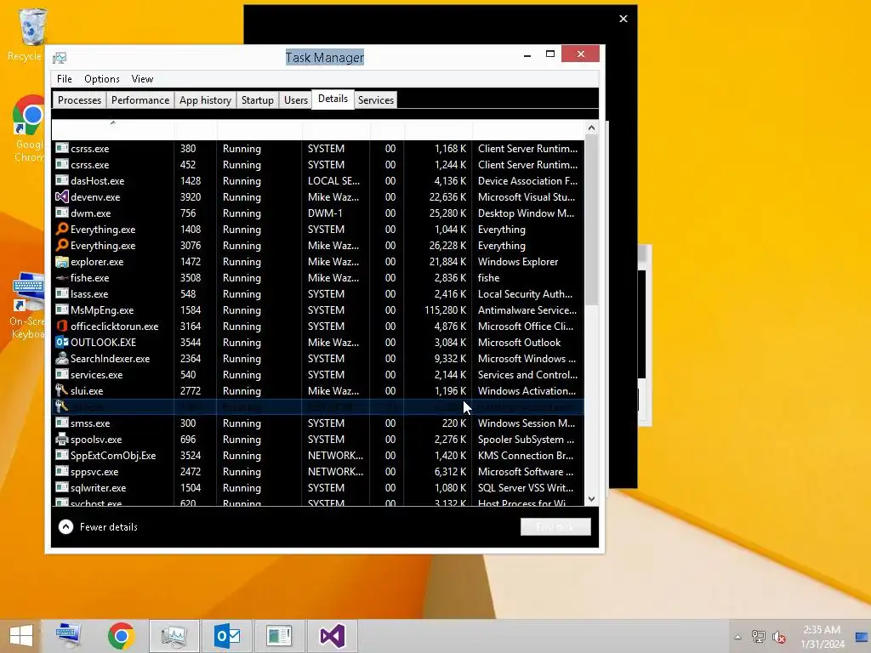871x653 pixels.
Task: Click the 115,280 K memory value
Action: [x=445, y=309]
